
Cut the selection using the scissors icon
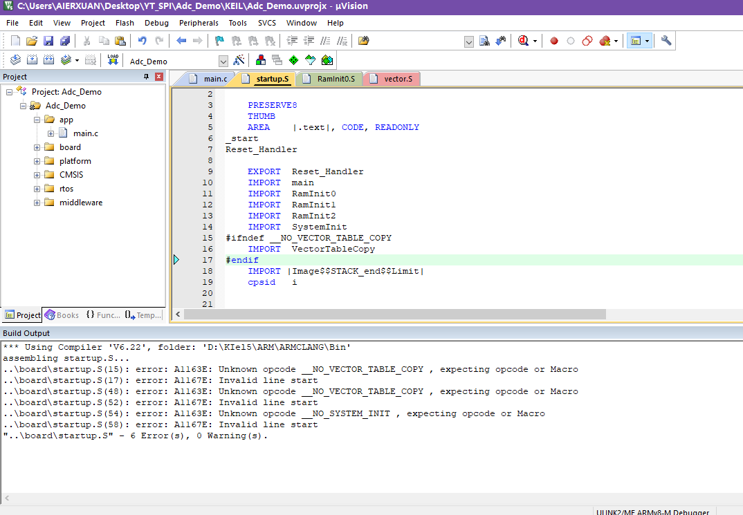[86, 41]
